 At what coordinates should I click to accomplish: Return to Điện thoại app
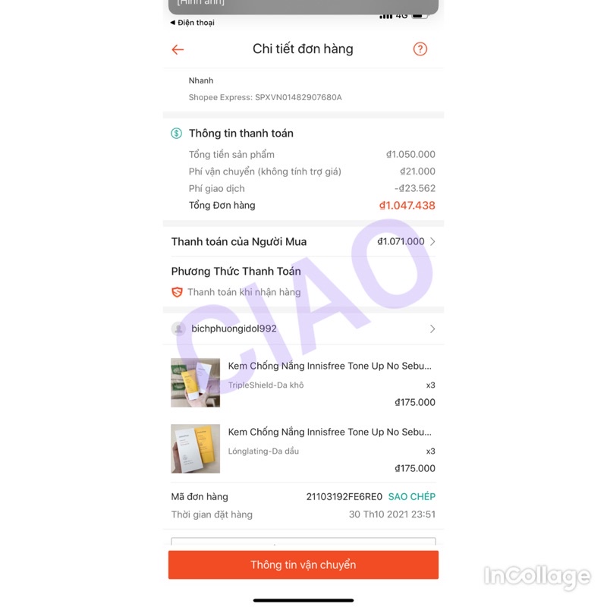pos(193,23)
